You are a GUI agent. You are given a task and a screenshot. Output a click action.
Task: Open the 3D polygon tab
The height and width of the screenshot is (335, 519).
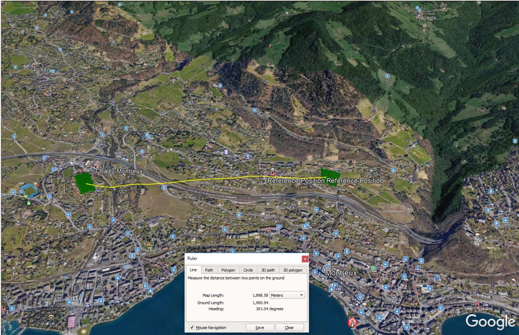pos(293,270)
